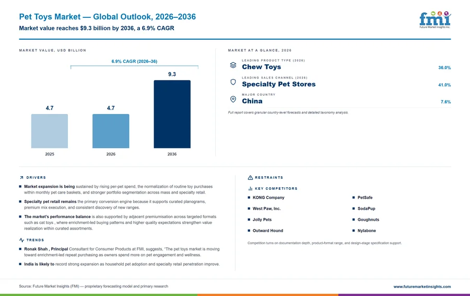Click 'KONG Company' in competitors list
Viewport: 470px width, 296px height.
(x=268, y=198)
